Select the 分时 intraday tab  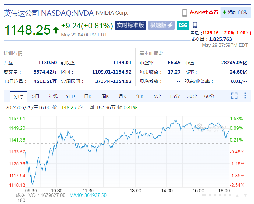(18, 96)
